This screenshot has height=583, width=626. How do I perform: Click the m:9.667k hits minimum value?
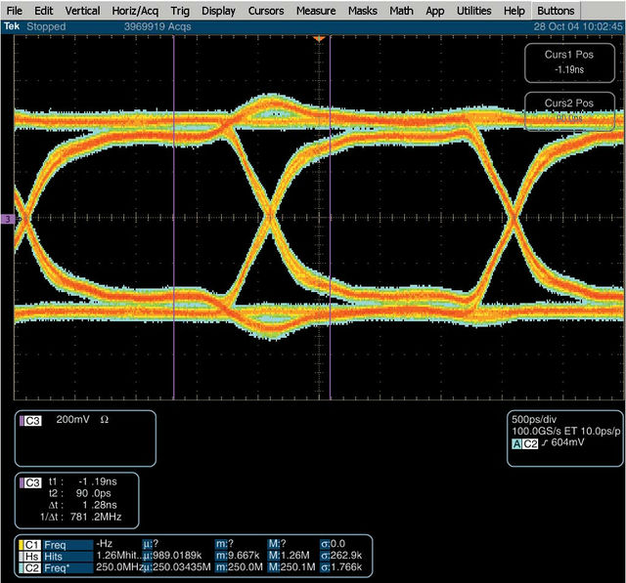[238, 555]
